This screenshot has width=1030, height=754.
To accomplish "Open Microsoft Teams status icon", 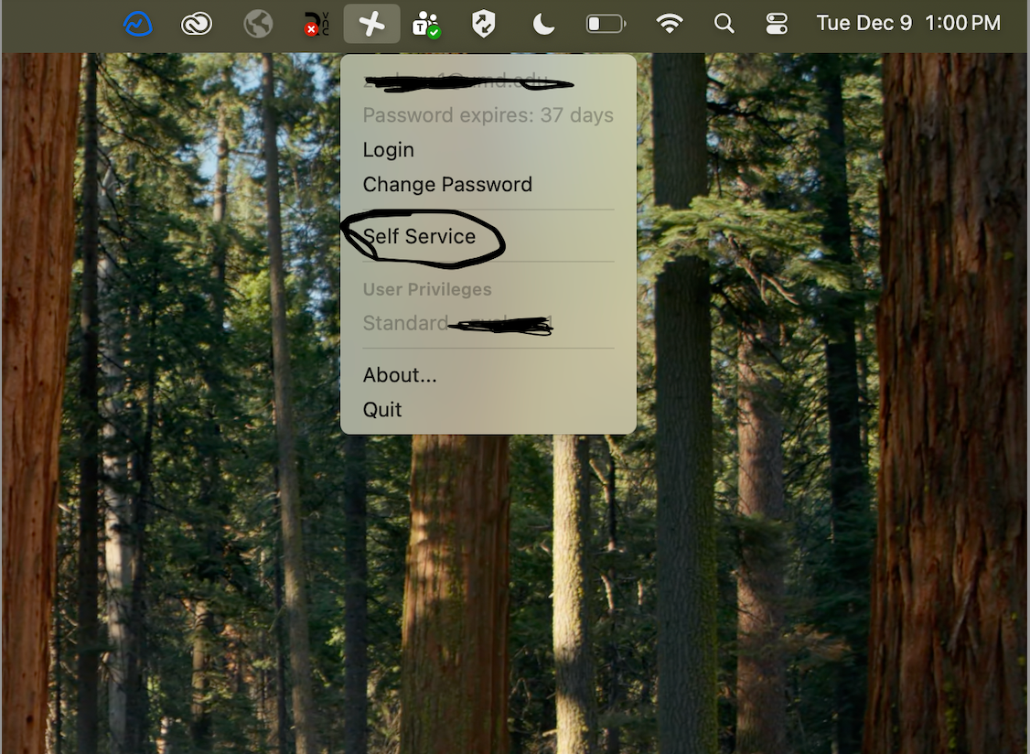I will point(426,24).
